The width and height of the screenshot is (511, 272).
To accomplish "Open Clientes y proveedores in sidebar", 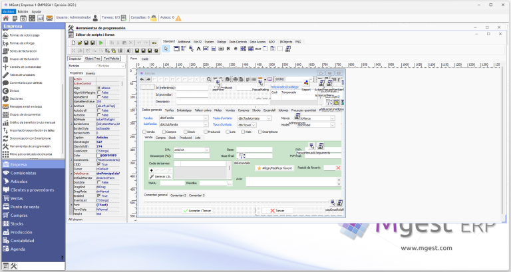I will point(32,190).
